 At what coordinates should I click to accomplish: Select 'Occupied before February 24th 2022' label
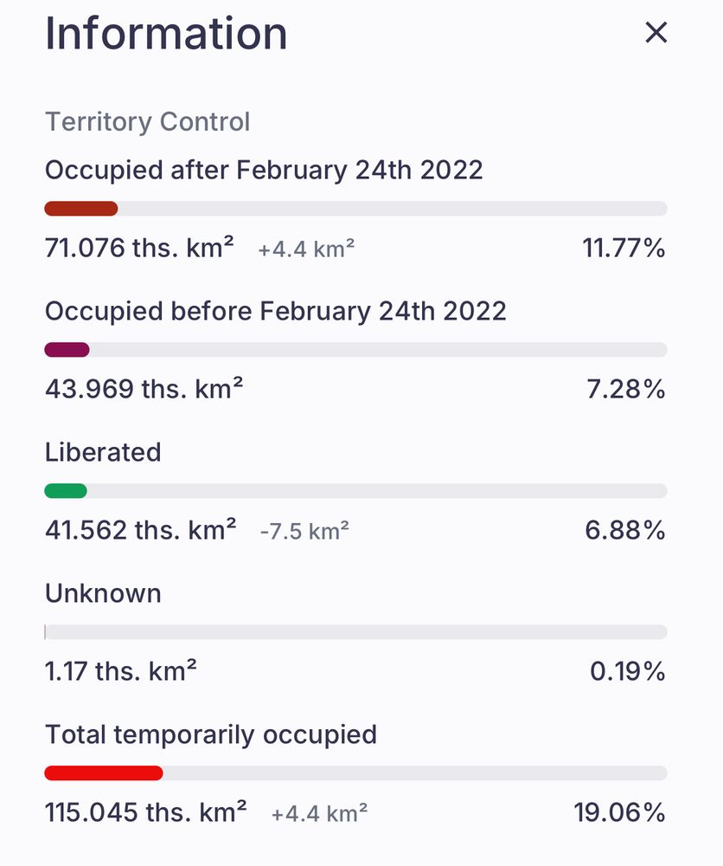(x=275, y=311)
